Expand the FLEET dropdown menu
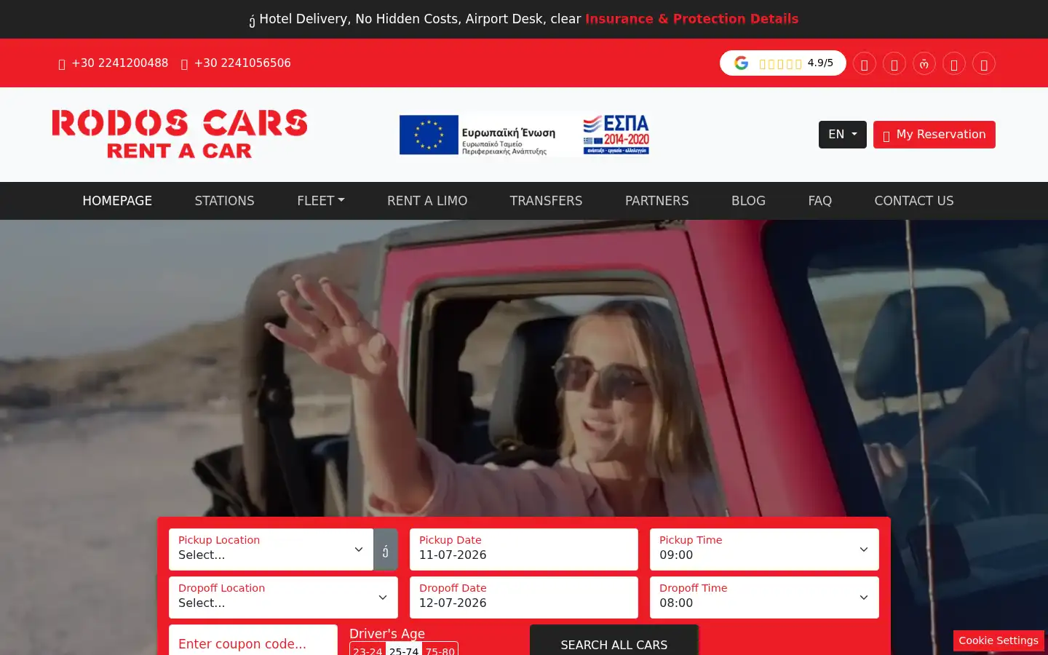1048x655 pixels. 321,201
